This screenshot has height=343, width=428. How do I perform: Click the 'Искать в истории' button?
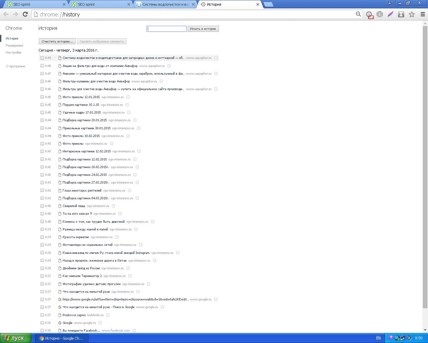203,29
